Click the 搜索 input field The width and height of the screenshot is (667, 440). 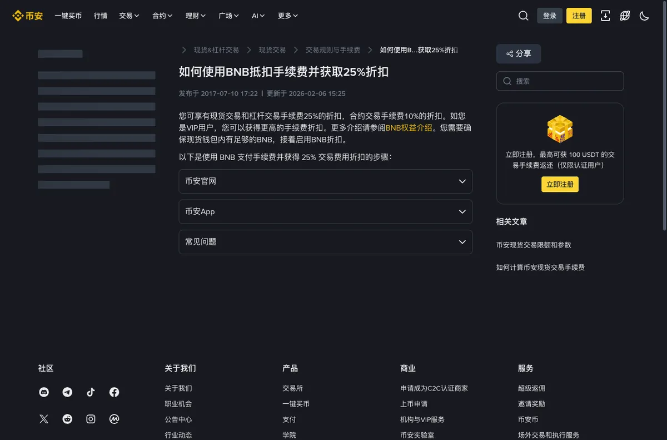coord(560,81)
